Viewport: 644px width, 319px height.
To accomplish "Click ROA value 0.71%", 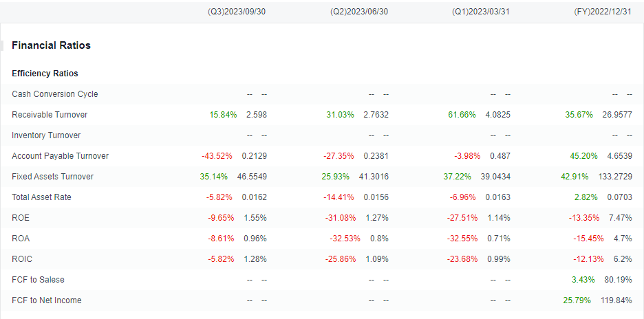I will pyautogui.click(x=499, y=239).
